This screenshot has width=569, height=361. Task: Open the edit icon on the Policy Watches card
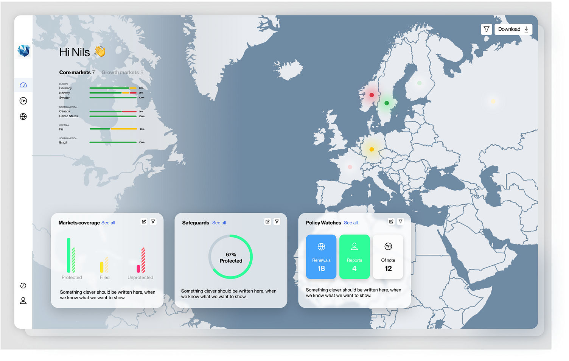click(391, 222)
